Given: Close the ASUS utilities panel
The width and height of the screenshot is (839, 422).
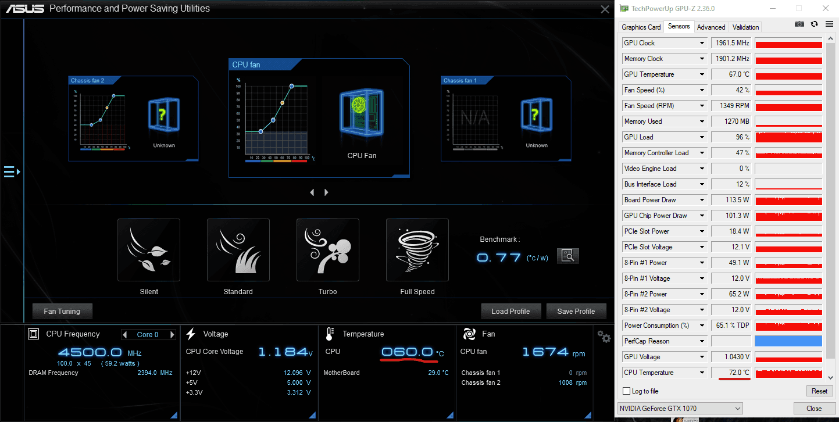Looking at the screenshot, I should 605,9.
